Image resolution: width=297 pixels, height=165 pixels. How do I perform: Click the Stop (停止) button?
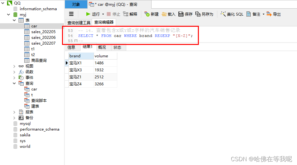(x=113, y=14)
